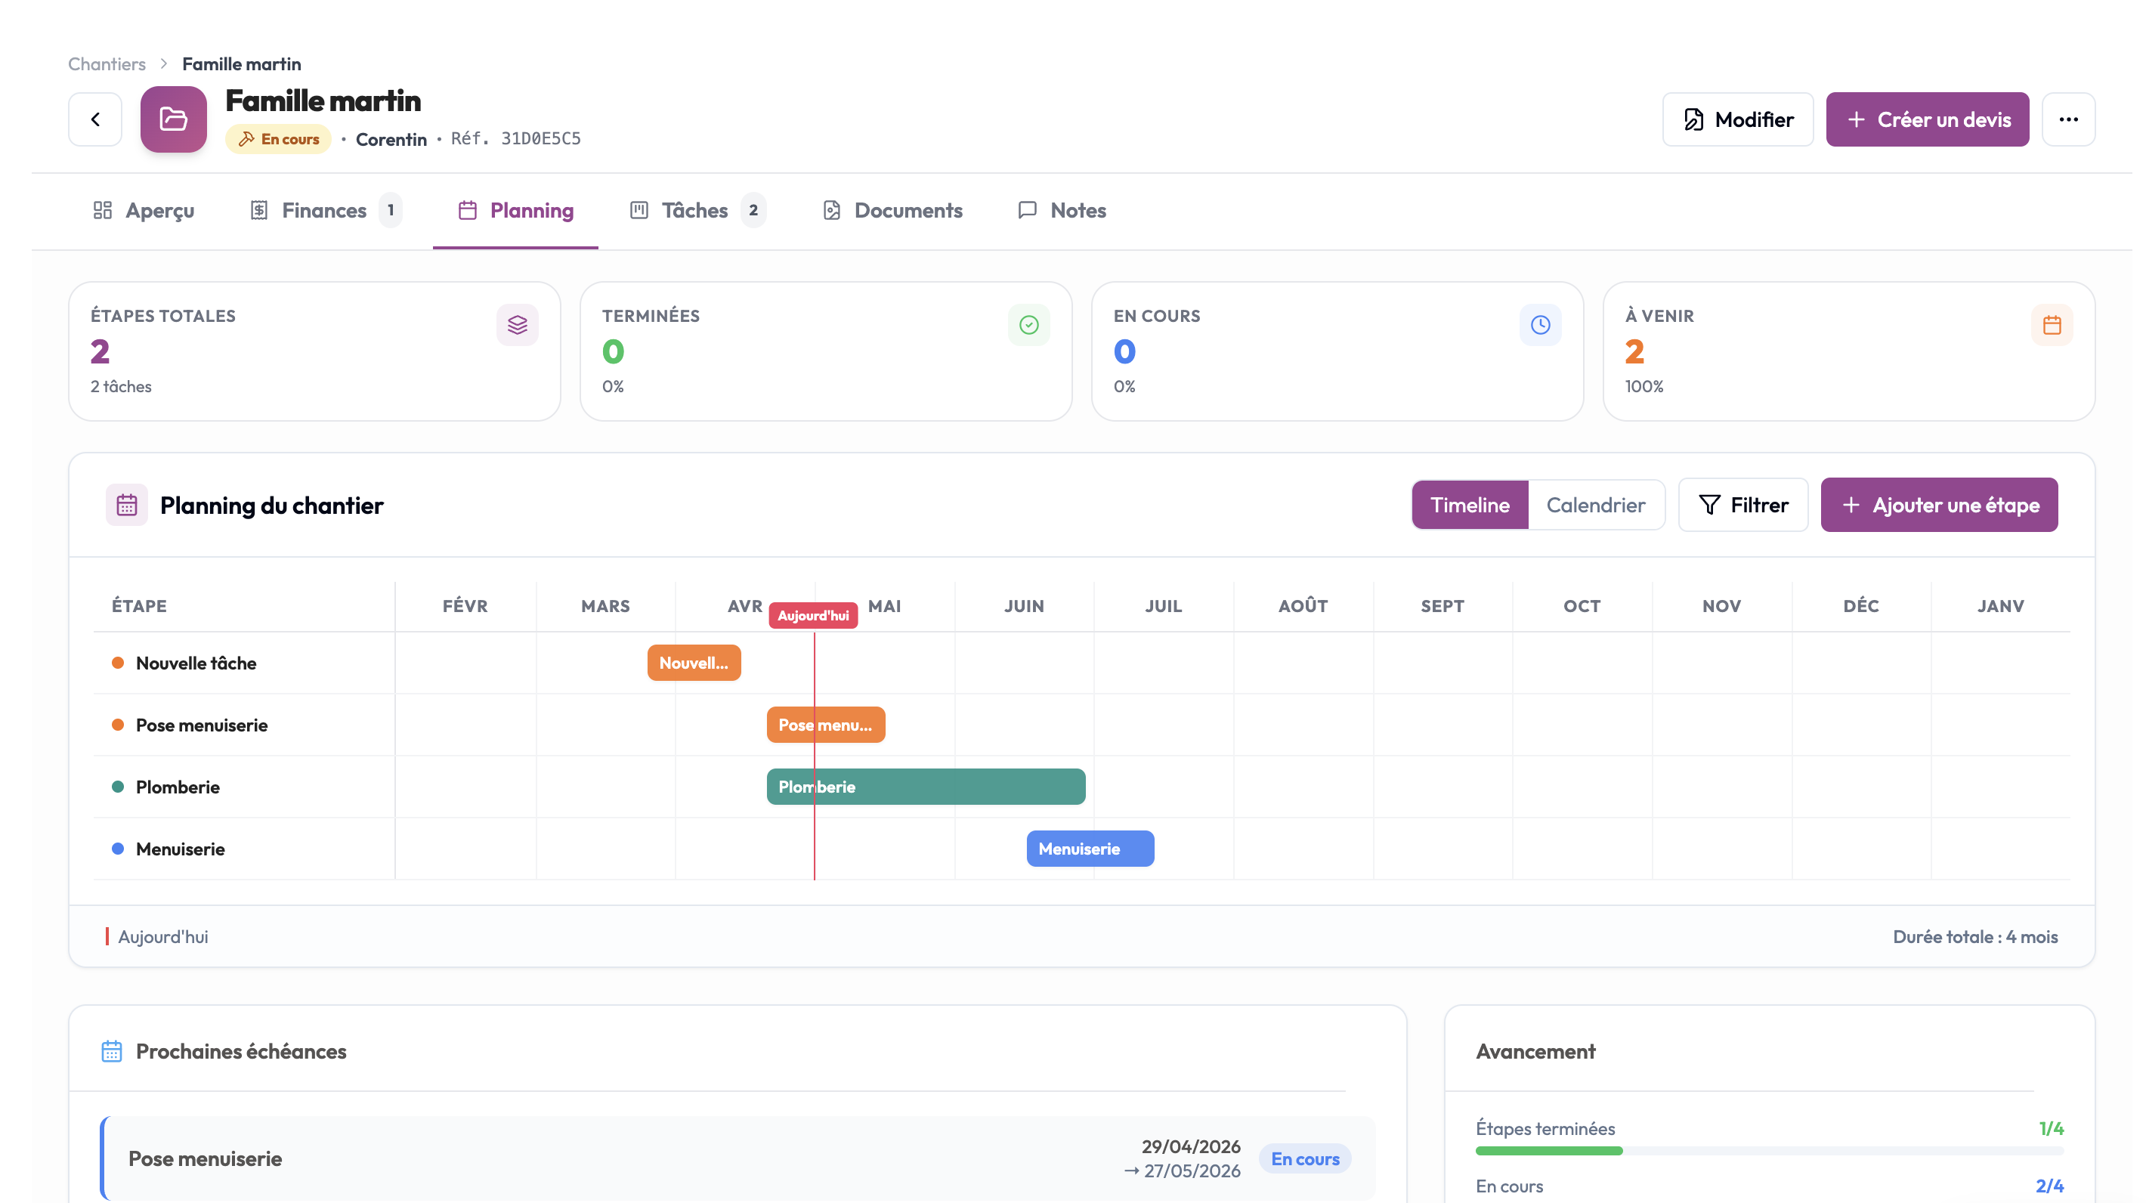This screenshot has width=2146, height=1203.
Task: Open the Filtrer options
Action: pyautogui.click(x=1742, y=505)
